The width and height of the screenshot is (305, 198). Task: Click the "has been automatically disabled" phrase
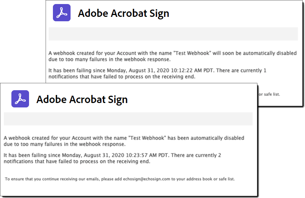(206, 138)
